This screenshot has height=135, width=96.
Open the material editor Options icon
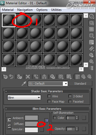tap(91, 55)
